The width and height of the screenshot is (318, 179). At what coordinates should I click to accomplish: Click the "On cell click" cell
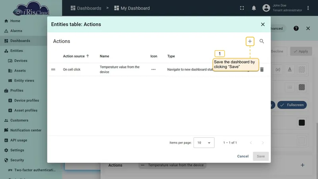pyautogui.click(x=72, y=69)
